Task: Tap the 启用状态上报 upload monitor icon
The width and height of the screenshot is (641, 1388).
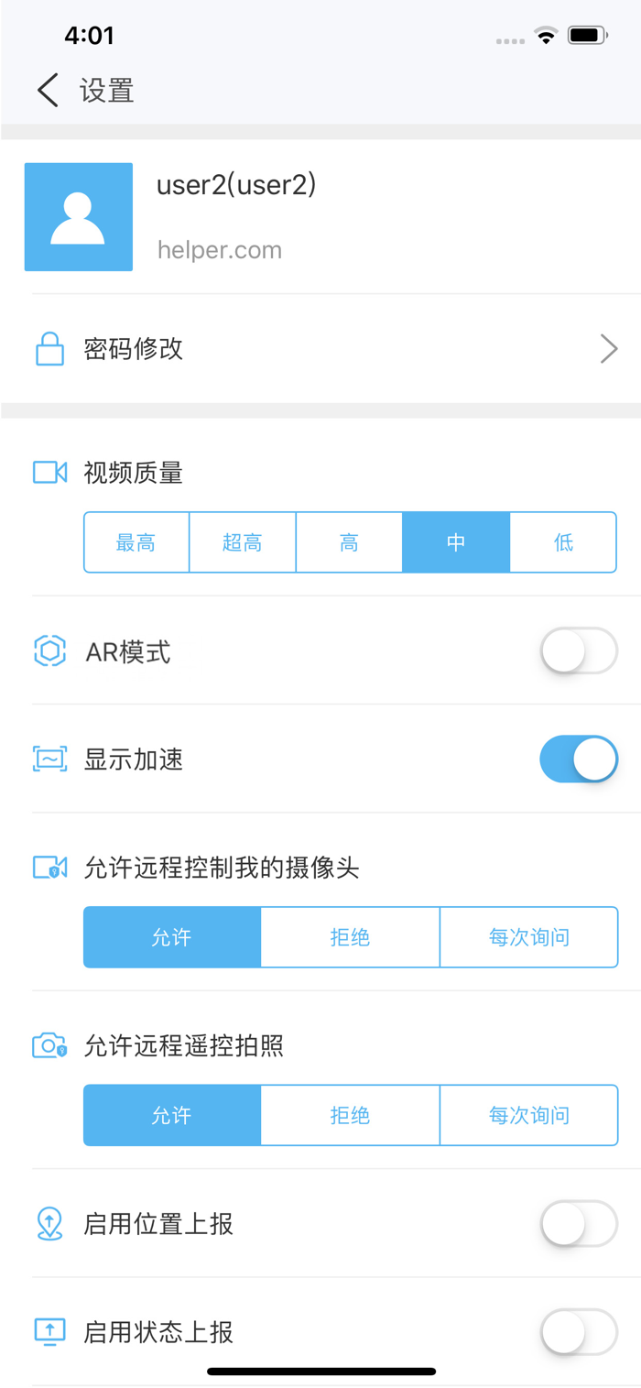Action: [x=49, y=1331]
